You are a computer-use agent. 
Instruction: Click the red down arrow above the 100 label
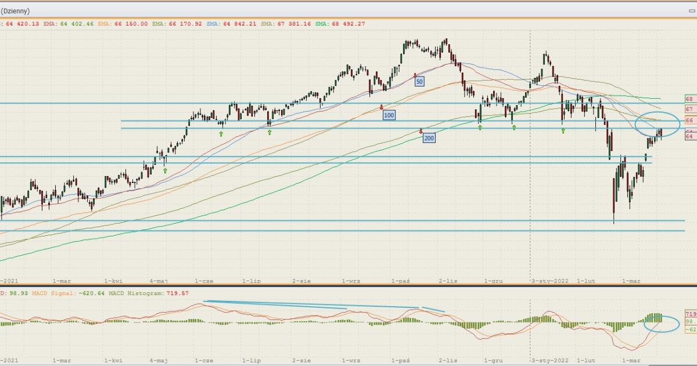point(381,107)
